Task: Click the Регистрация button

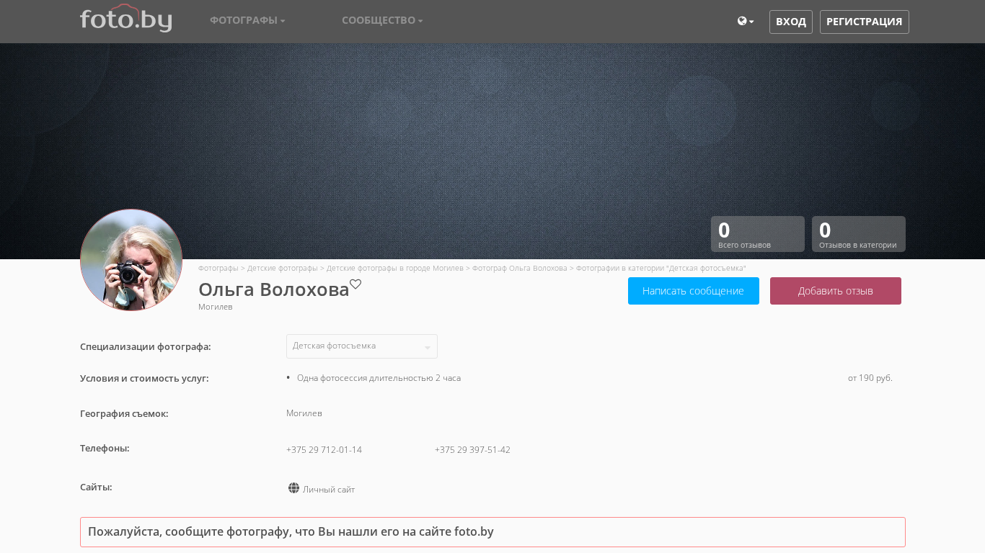Action: point(864,22)
